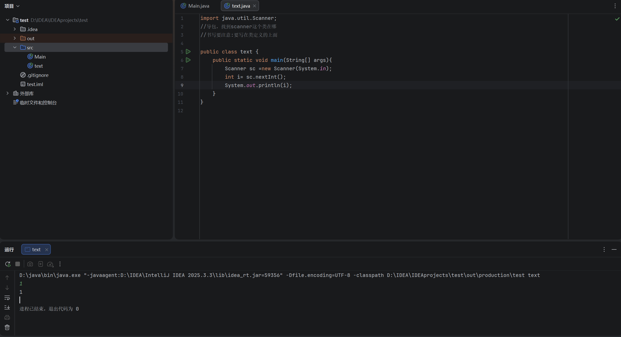Click the green input value 1 in console
Image resolution: width=621 pixels, height=337 pixels.
(21, 284)
